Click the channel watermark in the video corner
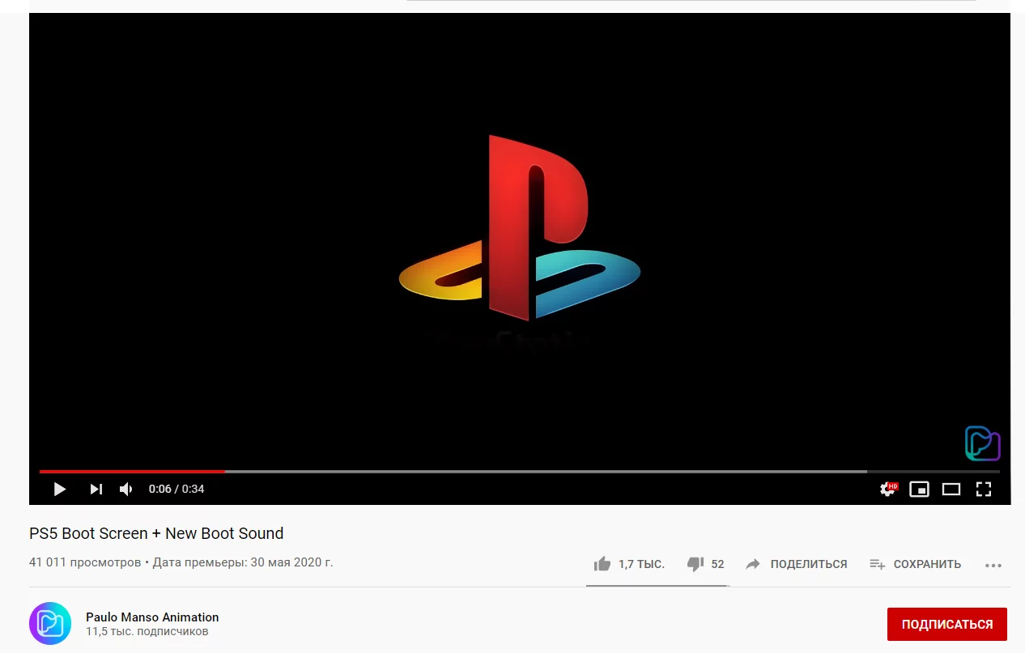 click(982, 443)
